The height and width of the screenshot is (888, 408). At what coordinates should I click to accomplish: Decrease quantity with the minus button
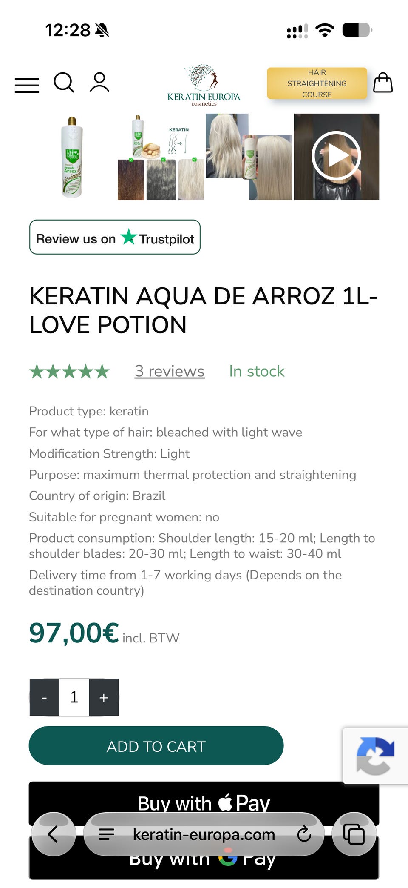[x=44, y=697]
